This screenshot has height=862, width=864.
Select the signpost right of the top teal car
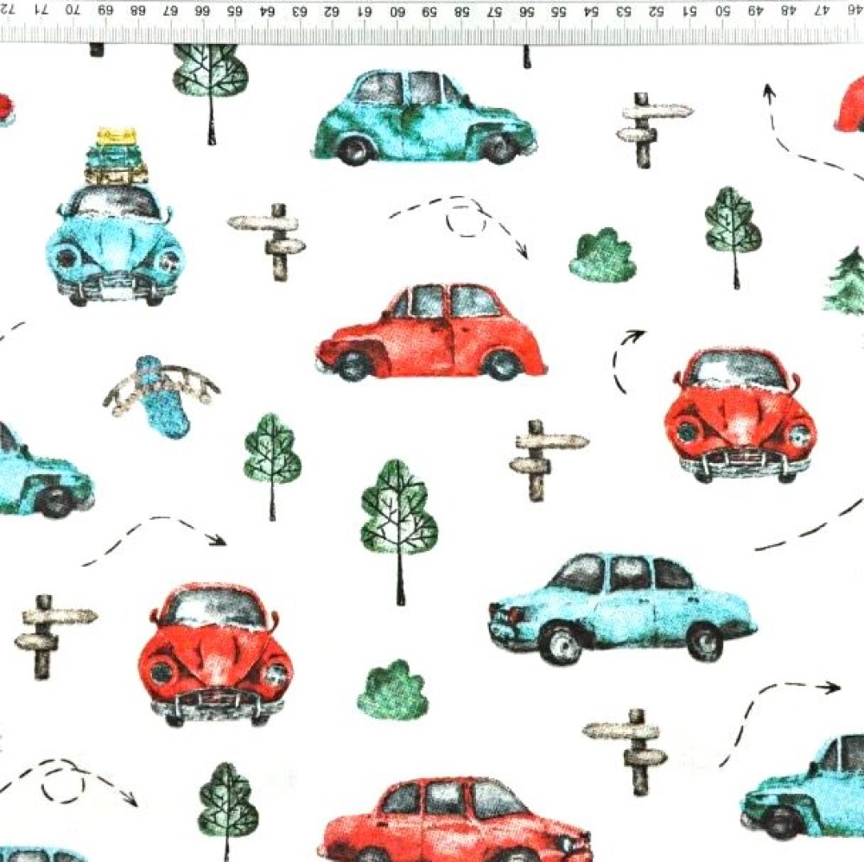pos(652,128)
